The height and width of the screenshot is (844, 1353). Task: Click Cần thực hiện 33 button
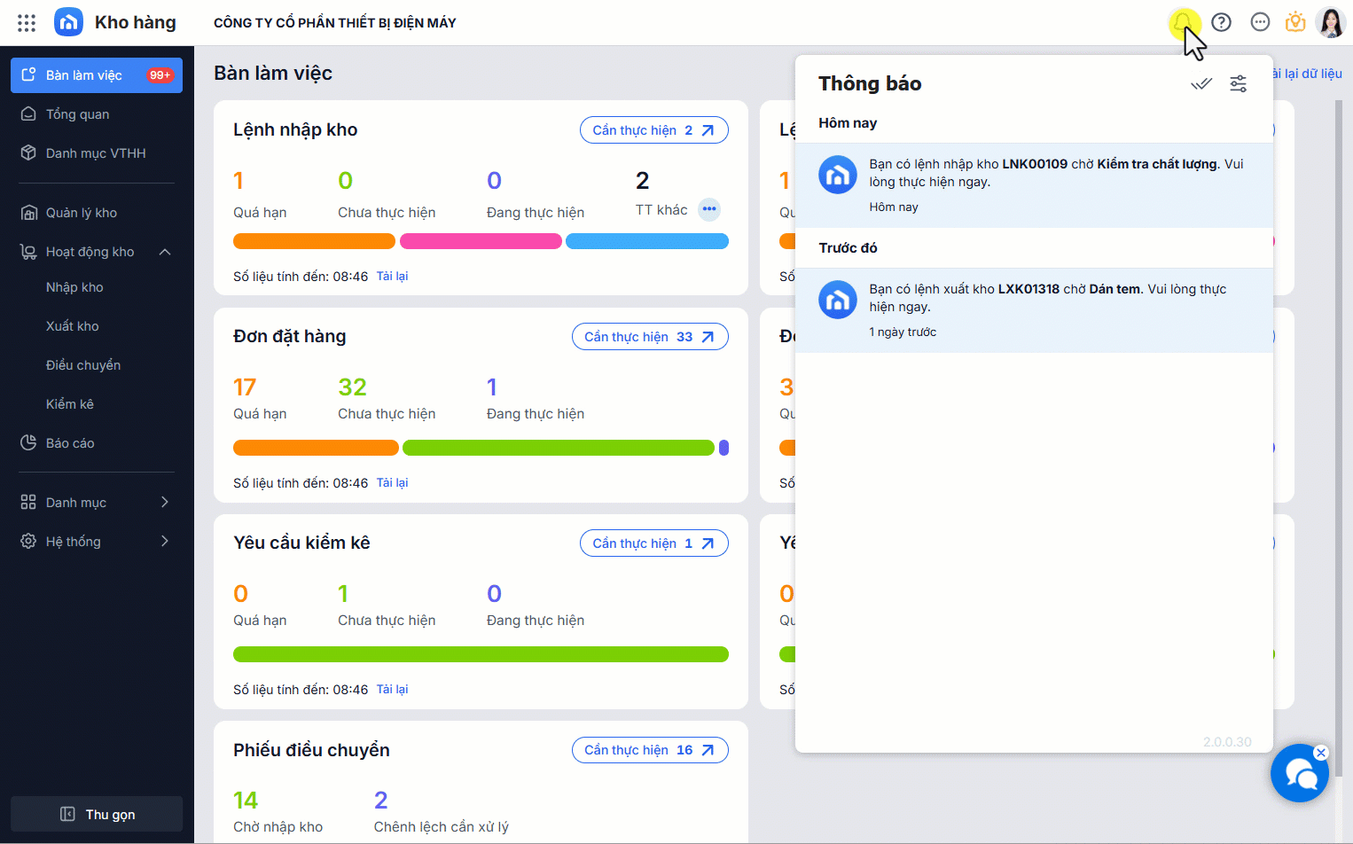click(650, 337)
